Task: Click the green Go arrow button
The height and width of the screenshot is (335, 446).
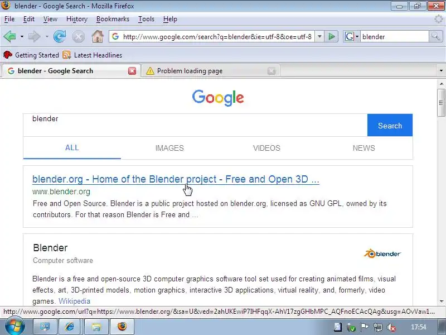Action: pos(331,36)
